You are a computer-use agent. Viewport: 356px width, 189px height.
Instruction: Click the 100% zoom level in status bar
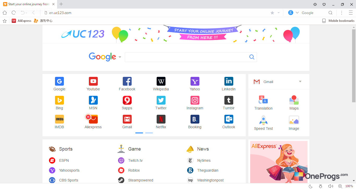349,186
